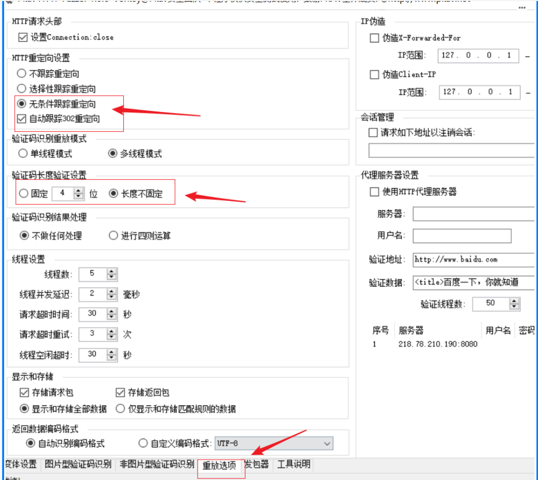Click the proxy 用户名 input field
The height and width of the screenshot is (480, 538).
pos(462,236)
